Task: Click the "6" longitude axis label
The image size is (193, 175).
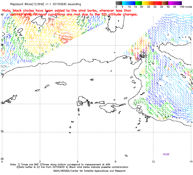Action: coord(78,162)
